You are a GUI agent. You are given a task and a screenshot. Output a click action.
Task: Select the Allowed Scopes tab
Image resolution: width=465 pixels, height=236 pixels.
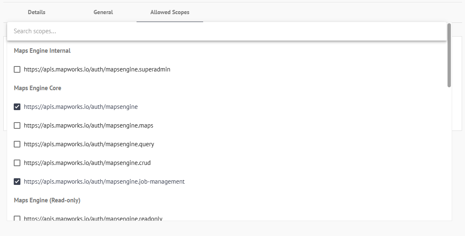170,12
